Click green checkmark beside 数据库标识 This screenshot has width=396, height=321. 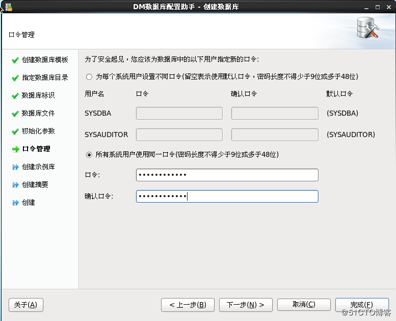(15, 96)
